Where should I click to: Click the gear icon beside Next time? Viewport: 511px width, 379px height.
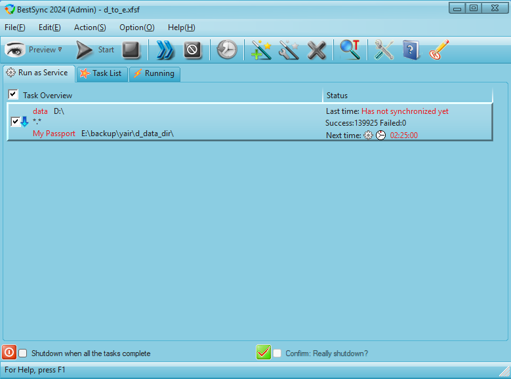tap(368, 135)
